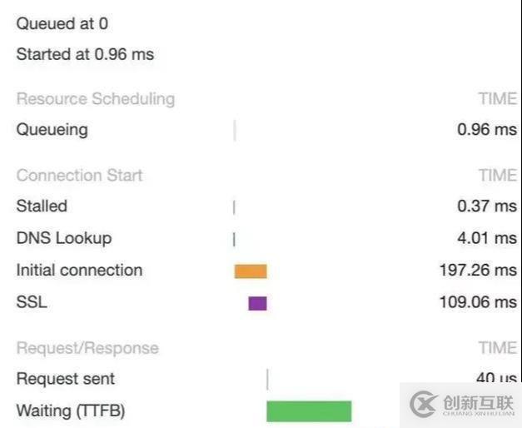Click the Queueing timing marker
Screen dimensions: 522x428
tap(235, 130)
